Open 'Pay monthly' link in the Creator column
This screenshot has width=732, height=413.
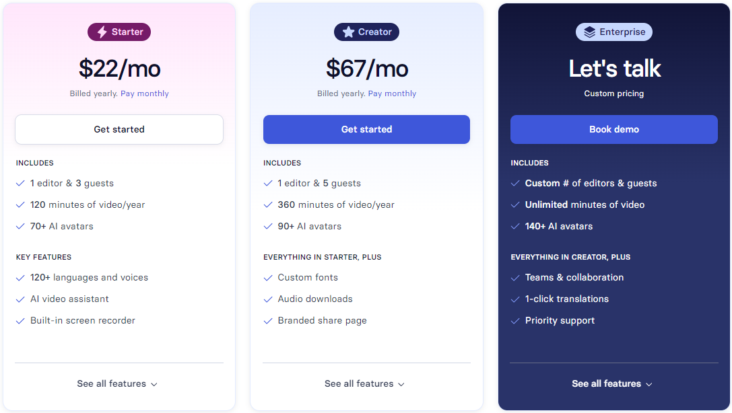point(392,93)
